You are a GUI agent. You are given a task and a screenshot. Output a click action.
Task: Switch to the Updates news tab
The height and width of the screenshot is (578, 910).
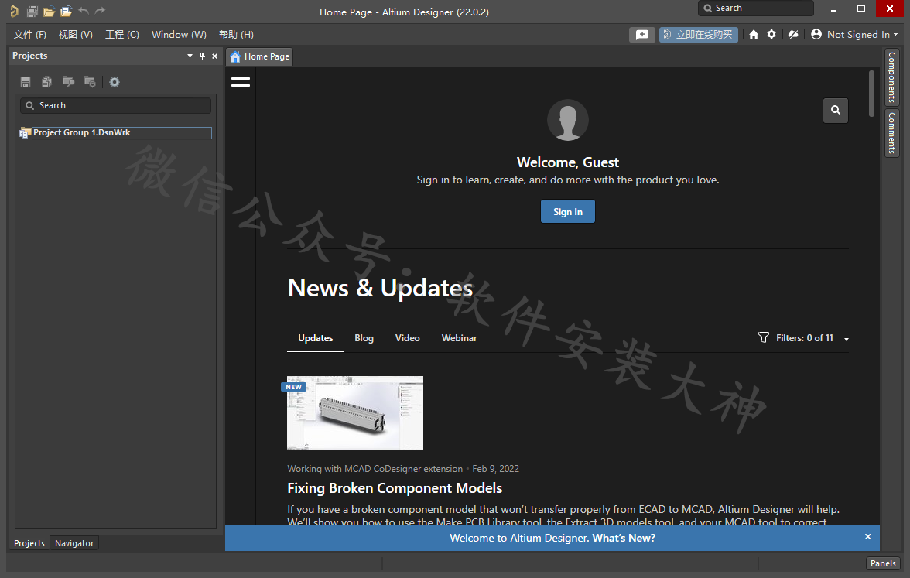[x=315, y=338]
